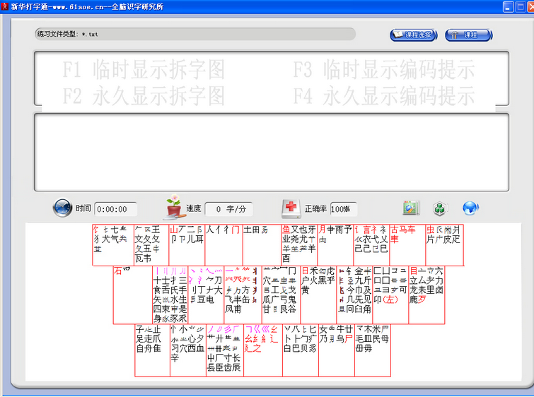Click the keyboard key containing 目立 and 鹿

tap(426, 295)
